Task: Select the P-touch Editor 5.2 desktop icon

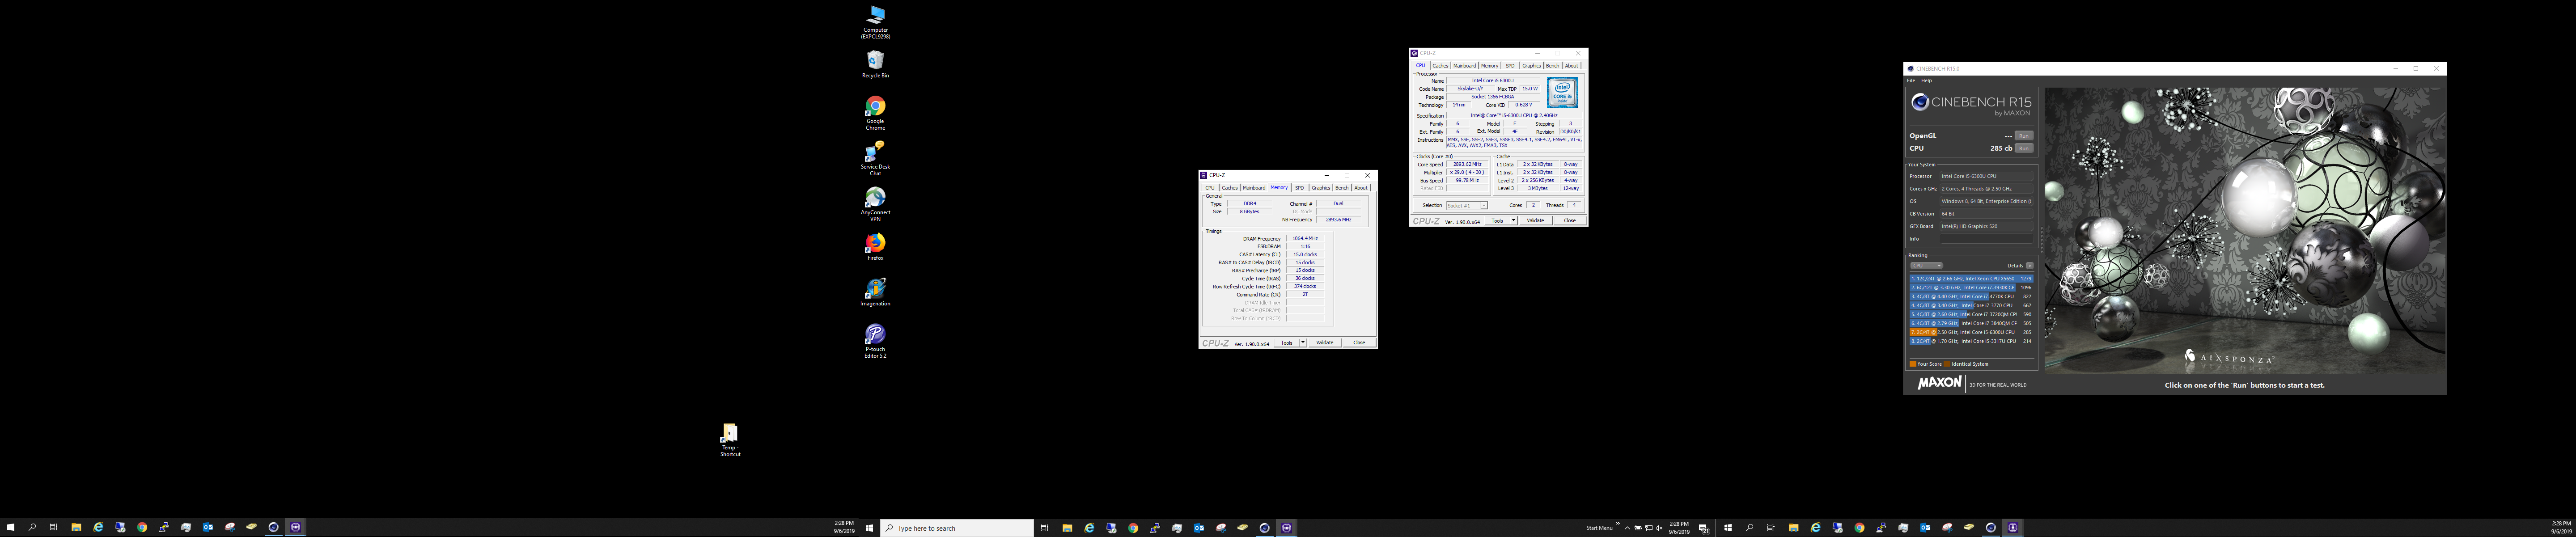Action: pos(876,341)
